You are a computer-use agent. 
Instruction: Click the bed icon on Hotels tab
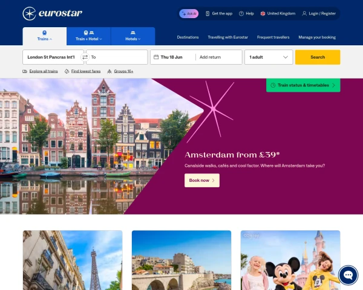133,33
